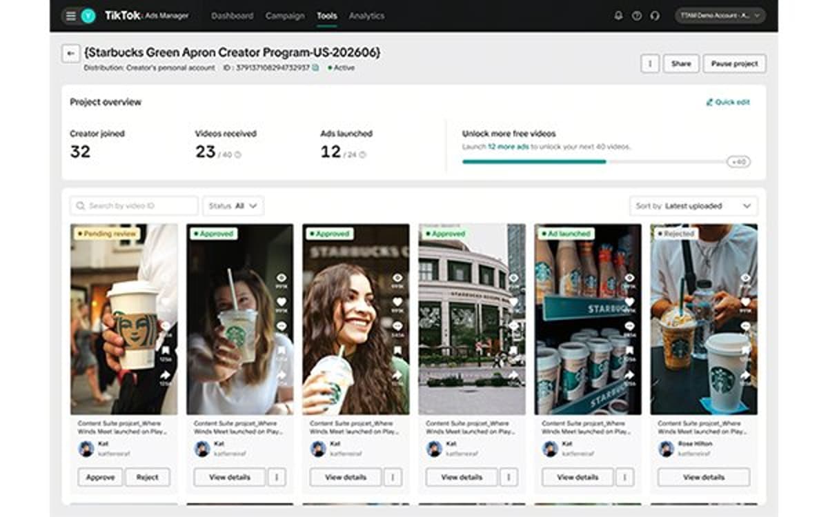Click the unlock videos progress bar
The width and height of the screenshot is (828, 517).
tap(594, 162)
